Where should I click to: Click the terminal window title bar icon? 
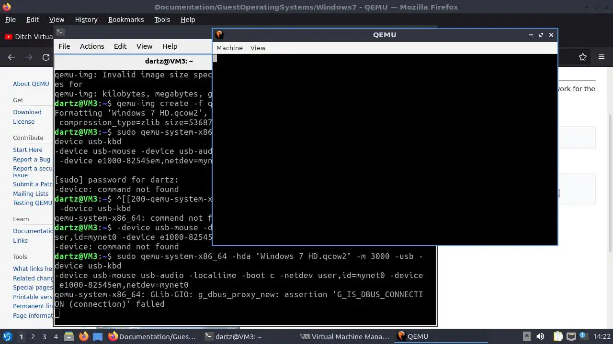click(60, 32)
